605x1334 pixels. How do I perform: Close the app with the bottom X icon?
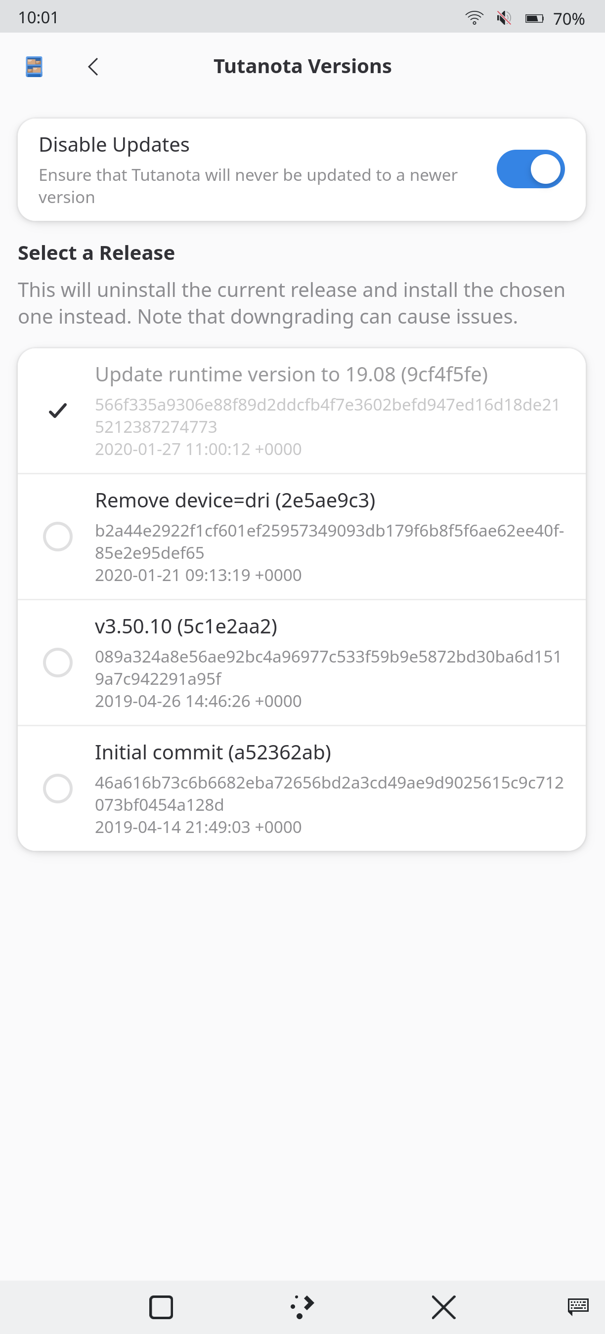[443, 1306]
